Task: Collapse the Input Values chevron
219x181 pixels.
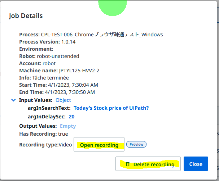Action: [13, 100]
